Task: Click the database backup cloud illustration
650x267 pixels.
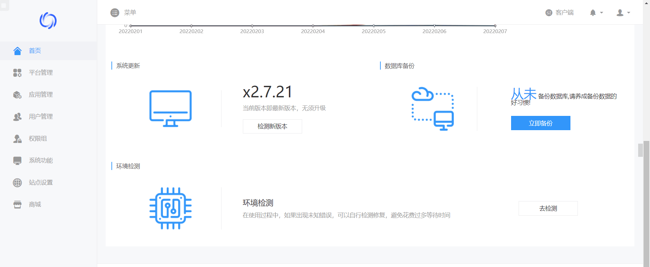Action: tap(433, 108)
